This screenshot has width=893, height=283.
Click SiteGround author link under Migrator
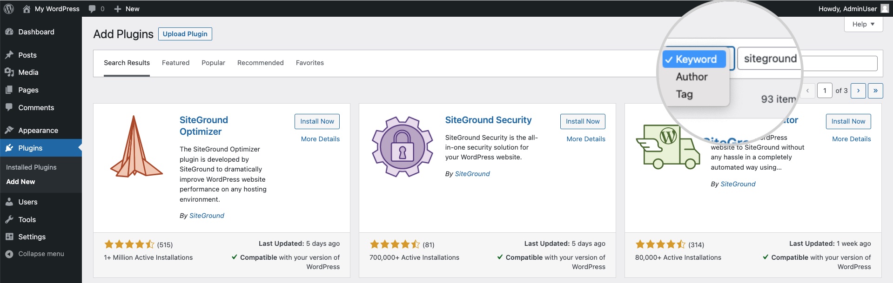click(738, 184)
